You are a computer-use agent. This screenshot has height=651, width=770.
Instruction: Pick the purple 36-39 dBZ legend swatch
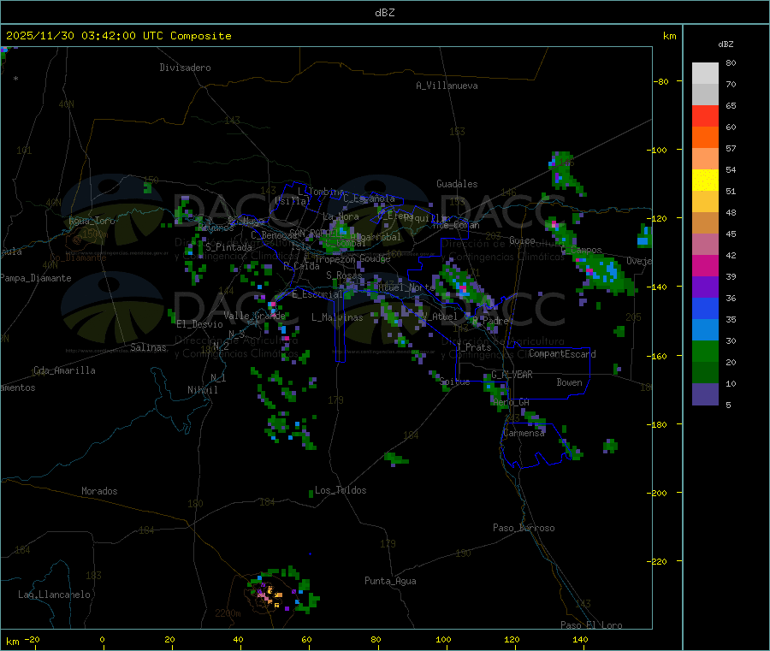705,287
